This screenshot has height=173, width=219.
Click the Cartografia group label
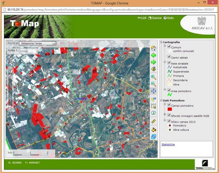[171, 42]
